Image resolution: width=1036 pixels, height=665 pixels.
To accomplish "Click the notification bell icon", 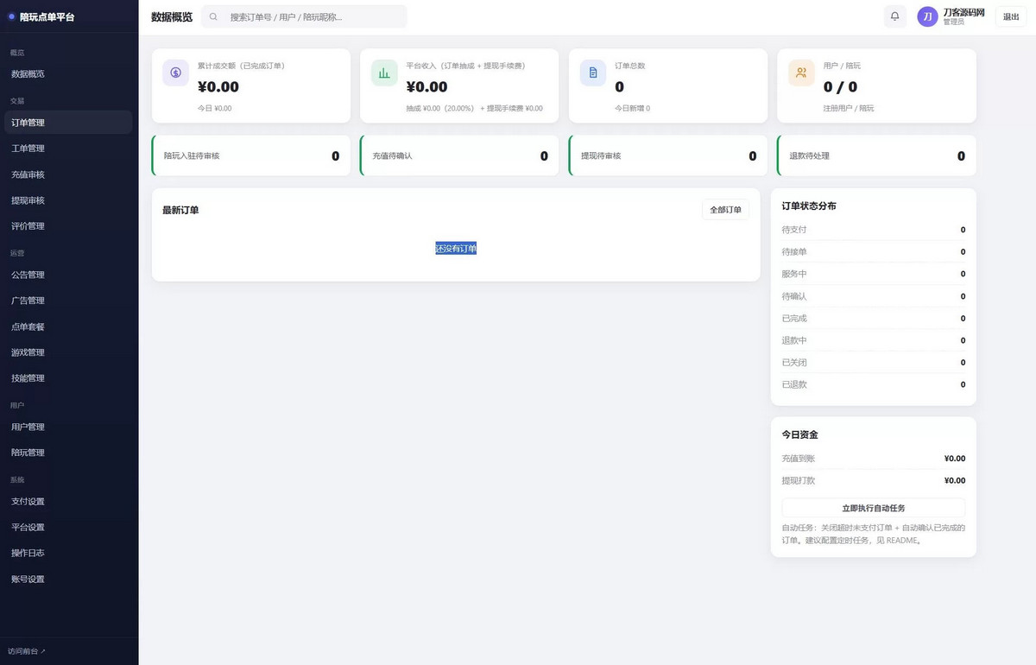I will [894, 16].
